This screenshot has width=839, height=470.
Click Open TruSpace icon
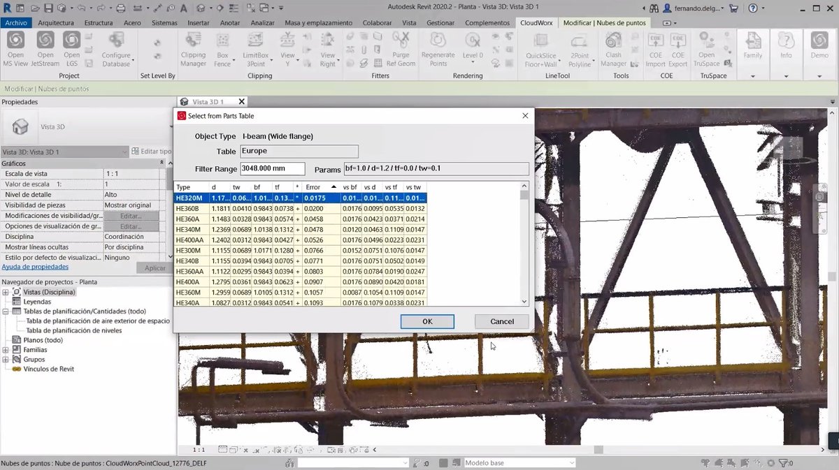(x=707, y=49)
